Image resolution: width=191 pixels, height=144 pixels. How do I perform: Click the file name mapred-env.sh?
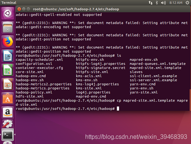tap(144, 60)
